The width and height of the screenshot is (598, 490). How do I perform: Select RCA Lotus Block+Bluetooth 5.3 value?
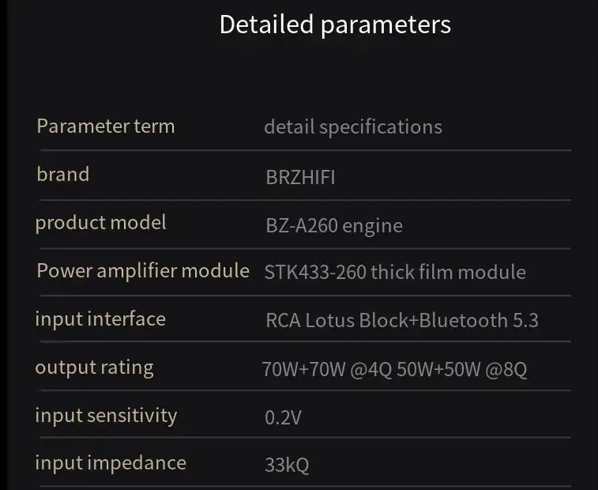point(402,320)
